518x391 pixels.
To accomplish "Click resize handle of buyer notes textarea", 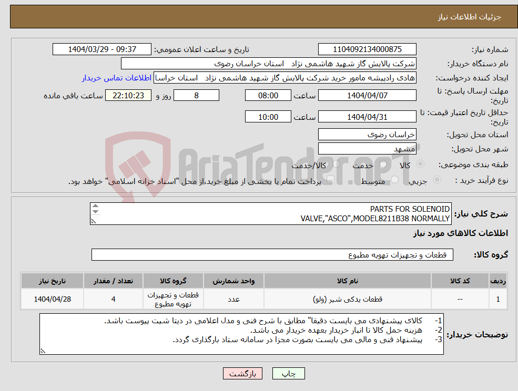I will 43,352.
